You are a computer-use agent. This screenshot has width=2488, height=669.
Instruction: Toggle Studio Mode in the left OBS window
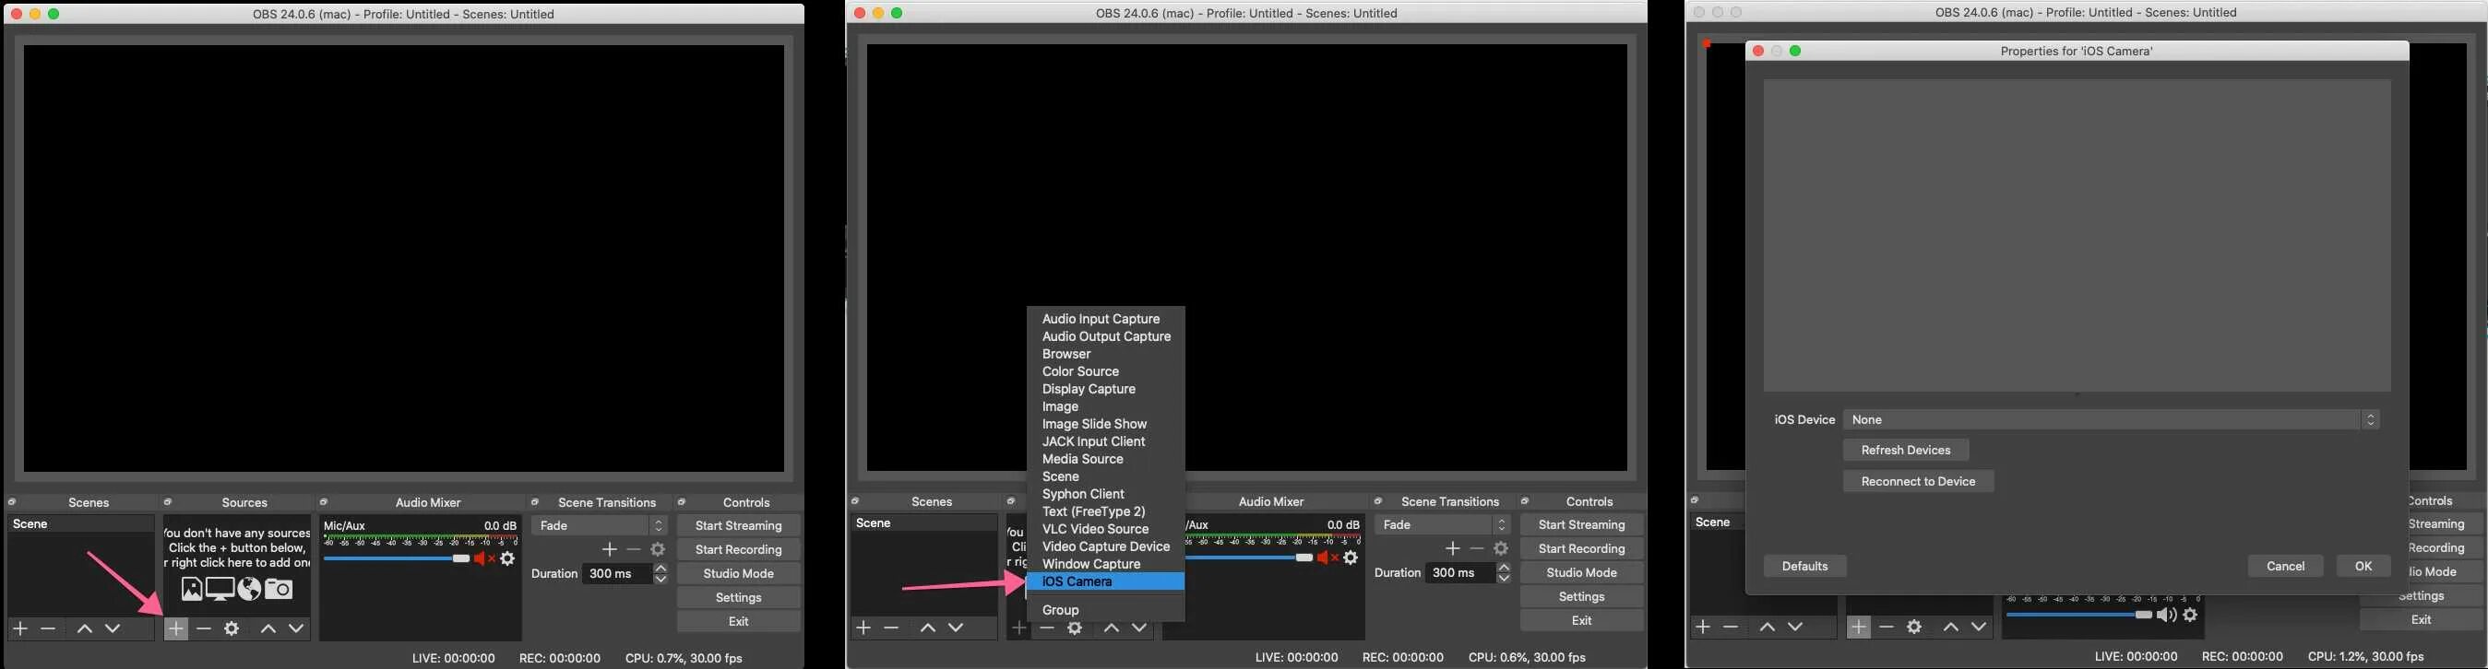pos(739,573)
